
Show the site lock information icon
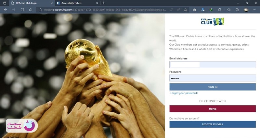[x=40, y=10]
